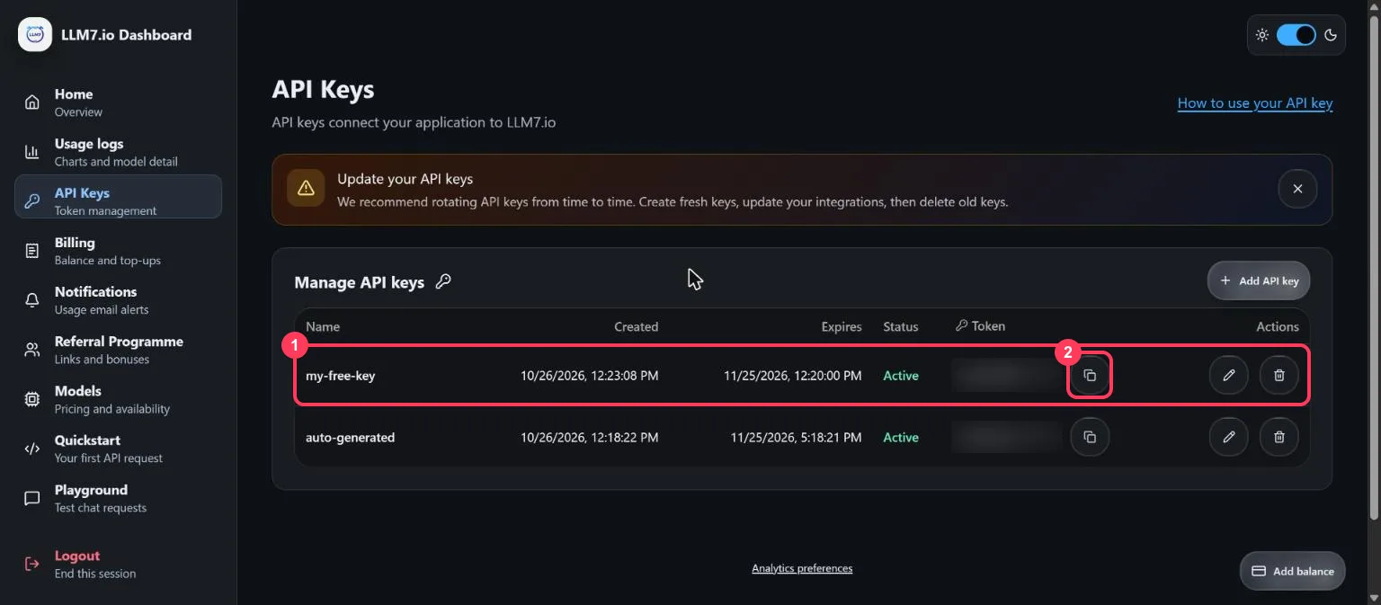
Task: Click the my-free-key name
Action: (340, 376)
